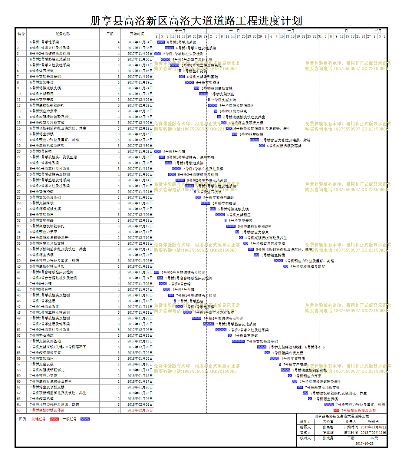Screen dimensions: 402x462
Task: Click the 十一月 month header in timeline
Action: [x=180, y=31]
